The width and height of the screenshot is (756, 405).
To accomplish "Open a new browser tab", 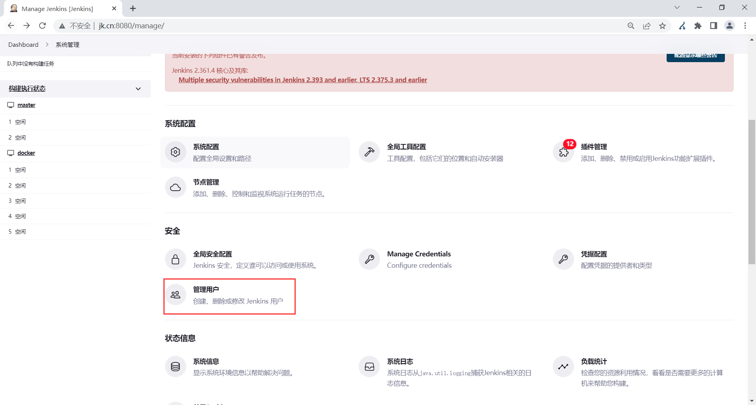I will tap(133, 8).
